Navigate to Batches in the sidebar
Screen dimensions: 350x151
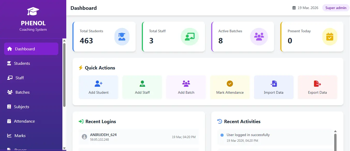click(x=31, y=92)
